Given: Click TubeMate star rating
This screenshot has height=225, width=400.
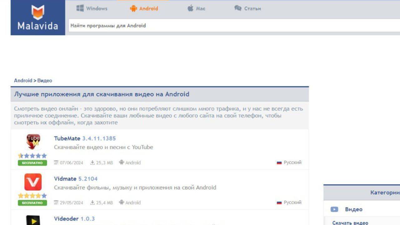Looking at the screenshot, I should coord(32,156).
